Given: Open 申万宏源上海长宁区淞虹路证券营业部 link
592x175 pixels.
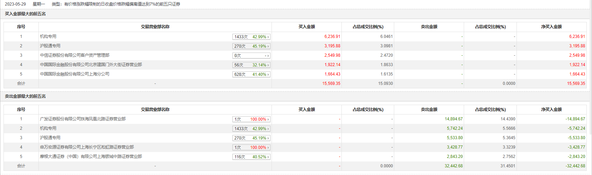Looking at the screenshot, I should point(87,147).
